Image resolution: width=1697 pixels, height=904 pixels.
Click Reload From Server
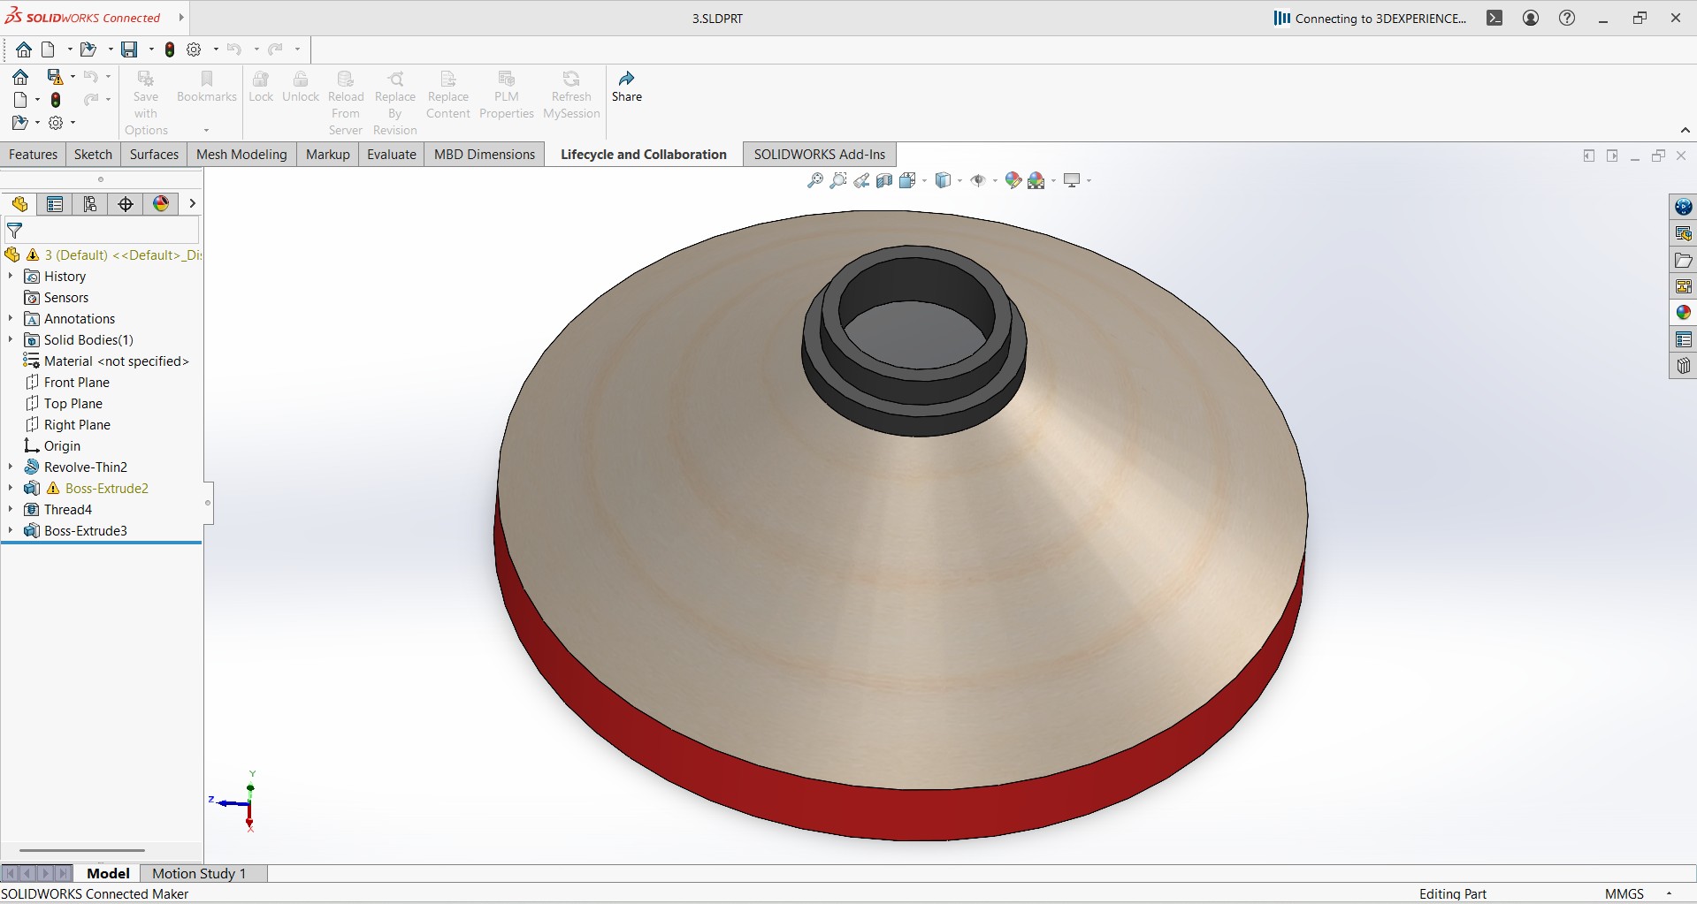(346, 103)
